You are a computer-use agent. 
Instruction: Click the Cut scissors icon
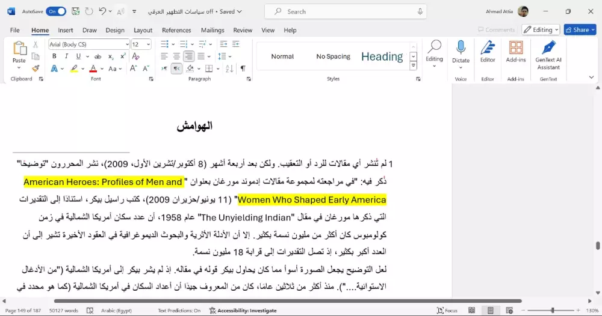pyautogui.click(x=36, y=45)
